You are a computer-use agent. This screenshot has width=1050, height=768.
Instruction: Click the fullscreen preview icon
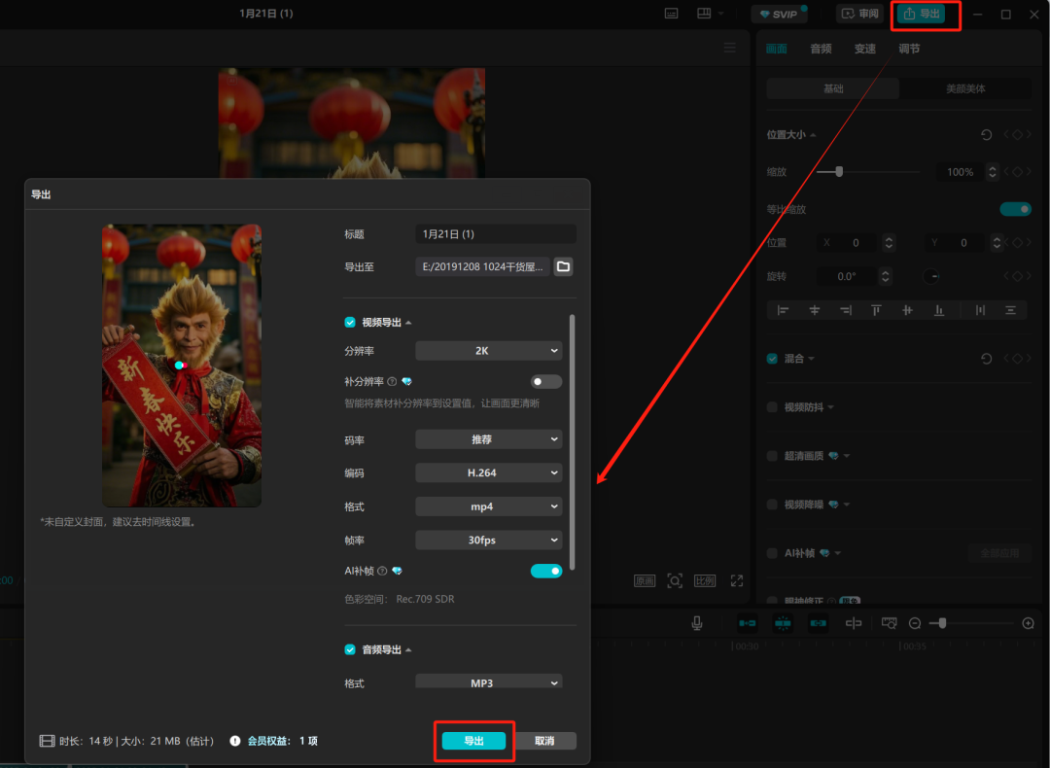pos(736,579)
